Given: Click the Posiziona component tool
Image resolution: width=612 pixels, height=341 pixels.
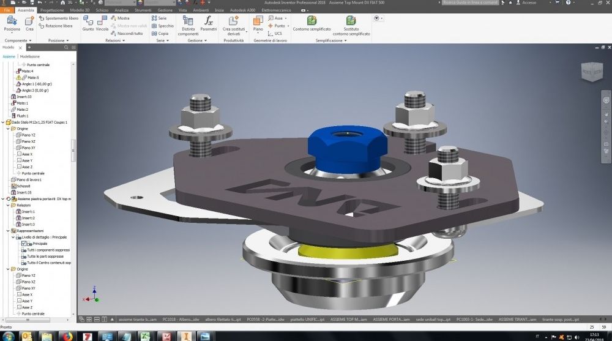Looking at the screenshot, I should (12, 23).
